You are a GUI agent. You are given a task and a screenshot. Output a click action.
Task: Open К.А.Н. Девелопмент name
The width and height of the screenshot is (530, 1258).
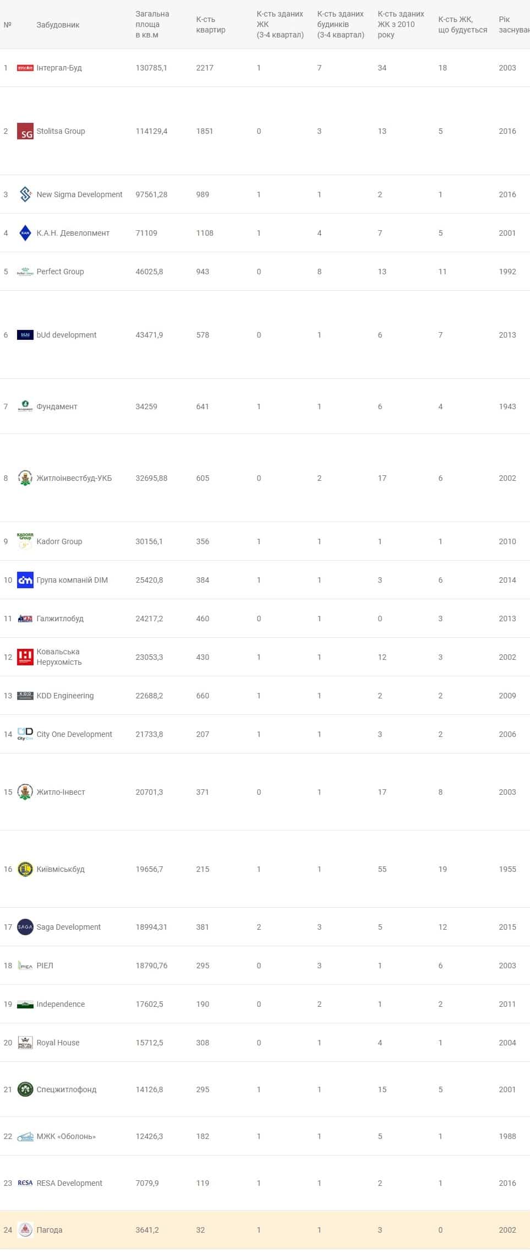pos(73,233)
